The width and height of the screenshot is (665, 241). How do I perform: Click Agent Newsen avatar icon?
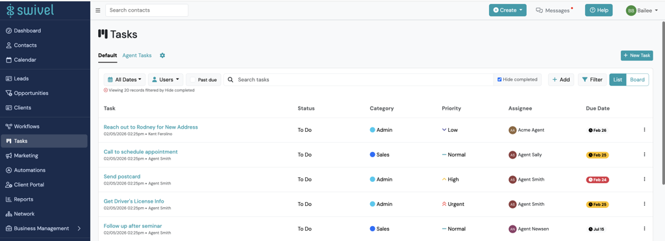click(512, 229)
